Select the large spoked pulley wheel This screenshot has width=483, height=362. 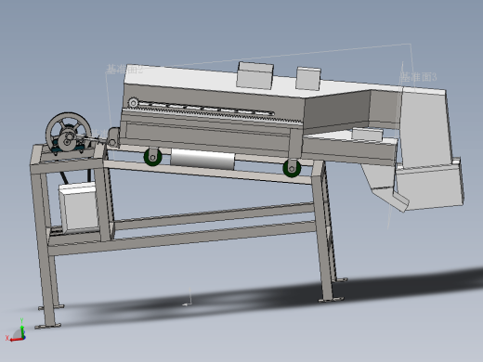[x=69, y=133]
